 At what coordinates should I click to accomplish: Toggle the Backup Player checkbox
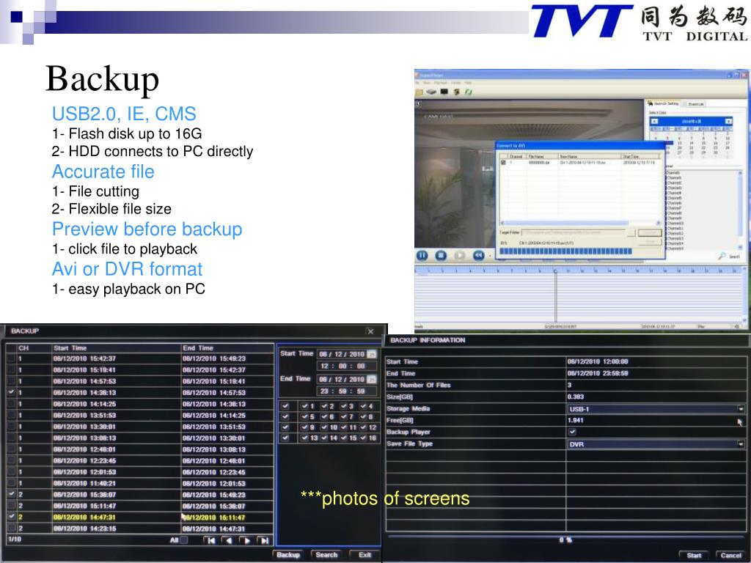tap(572, 432)
